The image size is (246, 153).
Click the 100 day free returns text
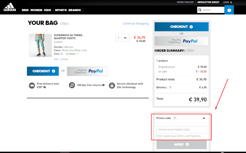(x=89, y=85)
